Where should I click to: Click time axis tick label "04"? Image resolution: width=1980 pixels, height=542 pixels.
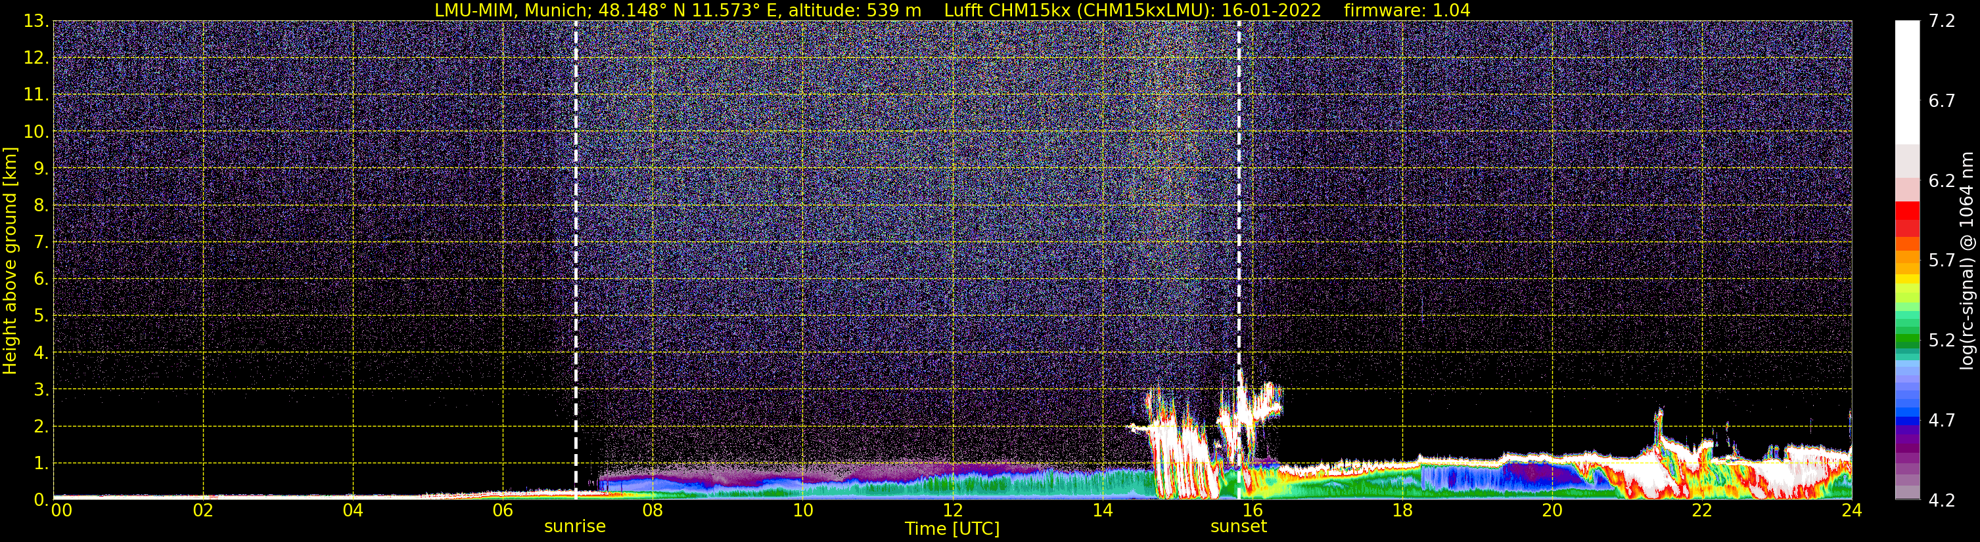point(353,511)
